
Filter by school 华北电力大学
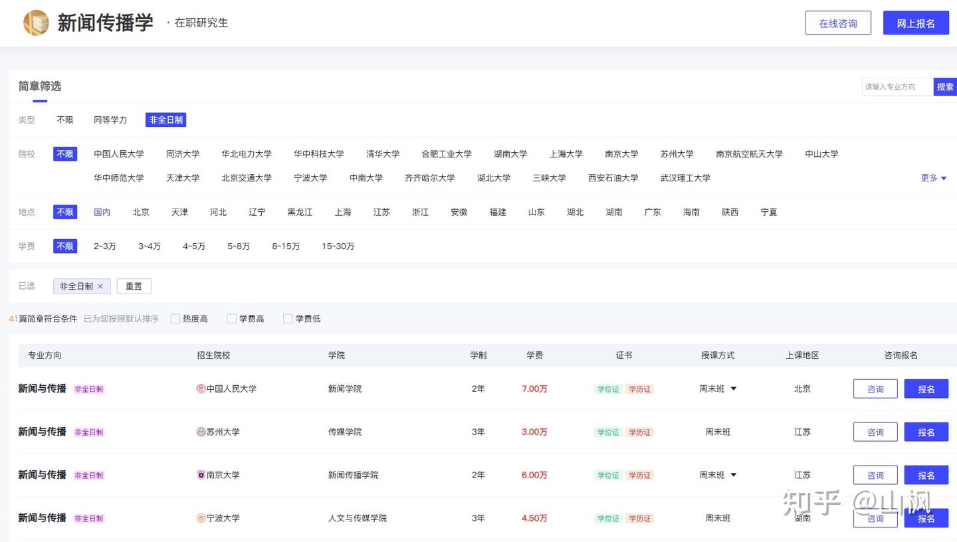tap(247, 154)
